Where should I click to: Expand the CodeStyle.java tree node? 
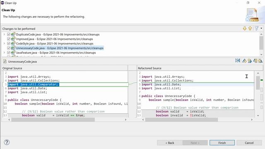click(x=4, y=43)
